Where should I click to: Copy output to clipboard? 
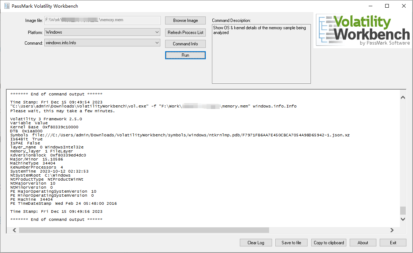click(x=329, y=243)
